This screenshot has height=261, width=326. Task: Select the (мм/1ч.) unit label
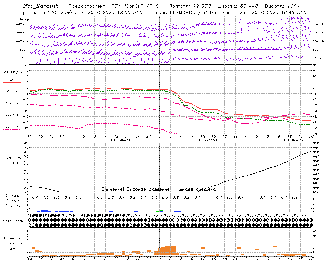(13, 205)
